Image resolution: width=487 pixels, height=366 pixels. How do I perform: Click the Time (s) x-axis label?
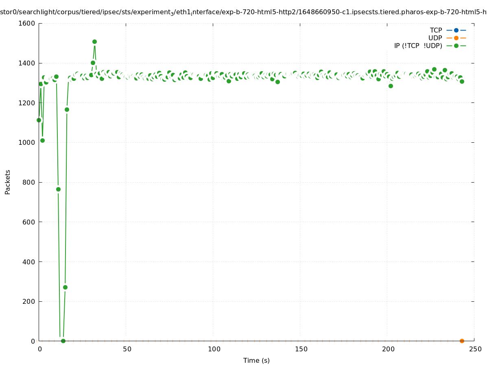[x=256, y=360]
